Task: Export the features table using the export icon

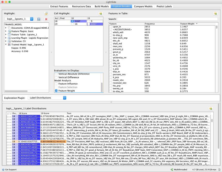Action: (x=215, y=14)
